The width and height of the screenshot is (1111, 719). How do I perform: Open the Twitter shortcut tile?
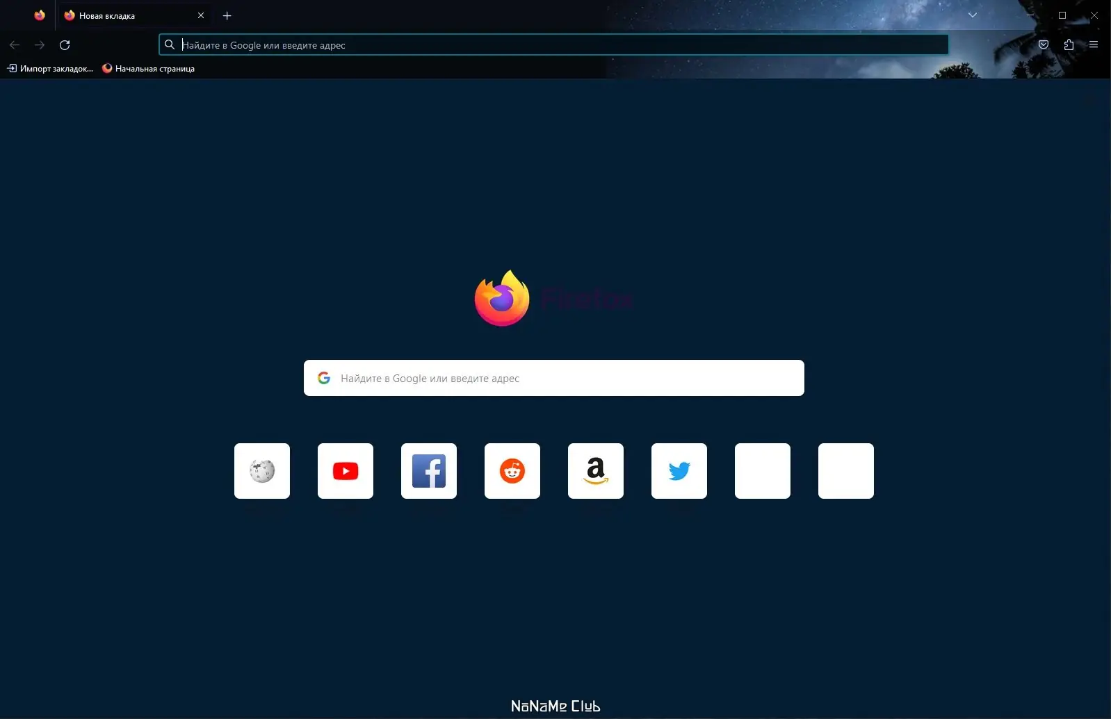(679, 471)
